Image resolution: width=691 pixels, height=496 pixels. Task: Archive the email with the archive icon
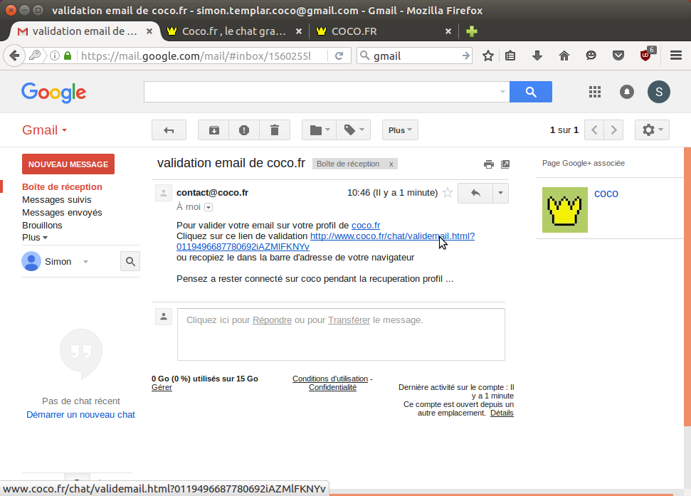point(213,130)
